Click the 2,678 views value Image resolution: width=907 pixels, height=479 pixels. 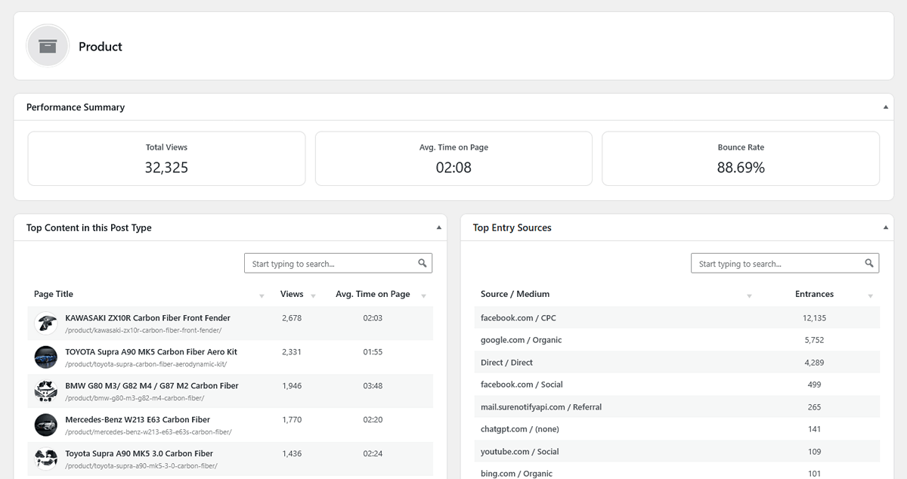pyautogui.click(x=292, y=318)
